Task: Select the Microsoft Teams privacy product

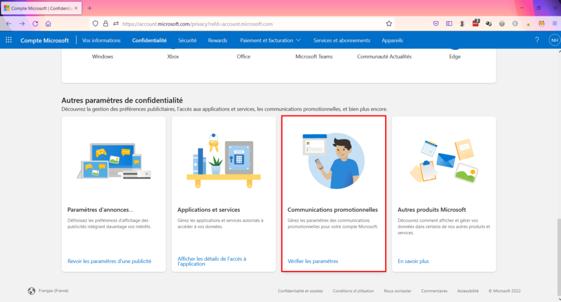Action: (314, 56)
